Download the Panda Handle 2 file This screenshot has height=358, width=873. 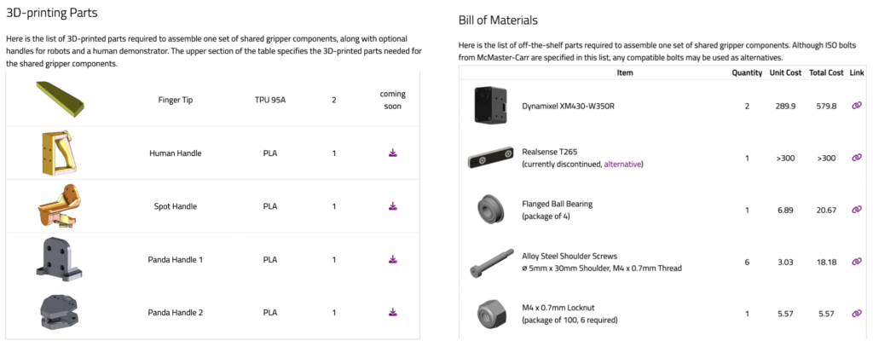(x=393, y=312)
